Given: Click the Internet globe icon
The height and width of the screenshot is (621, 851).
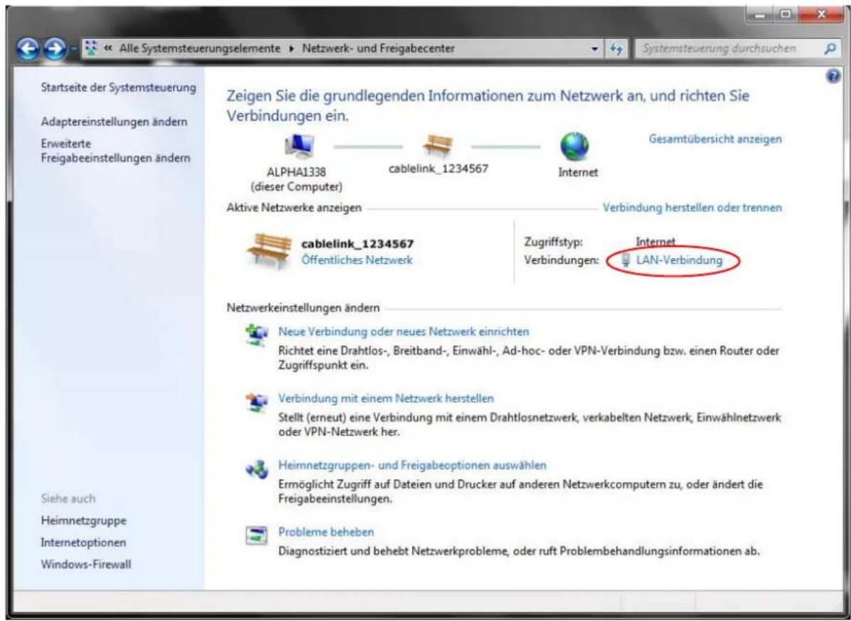Looking at the screenshot, I should pyautogui.click(x=575, y=147).
